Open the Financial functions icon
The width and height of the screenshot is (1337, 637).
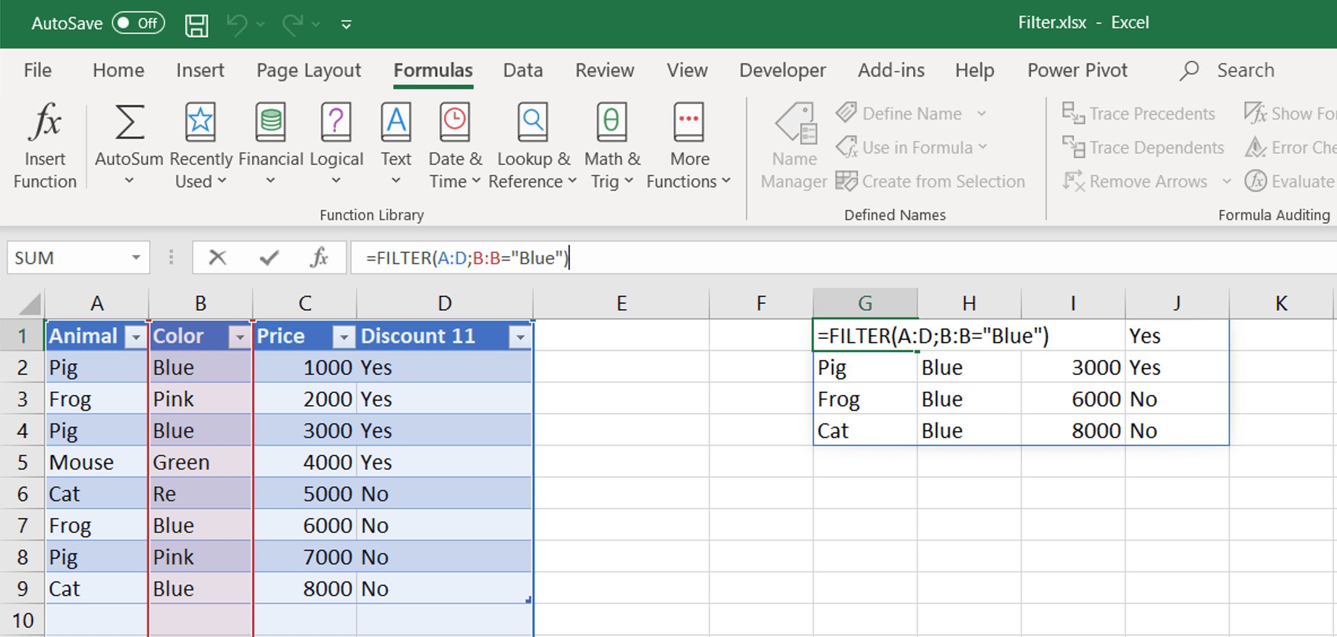tap(271, 121)
